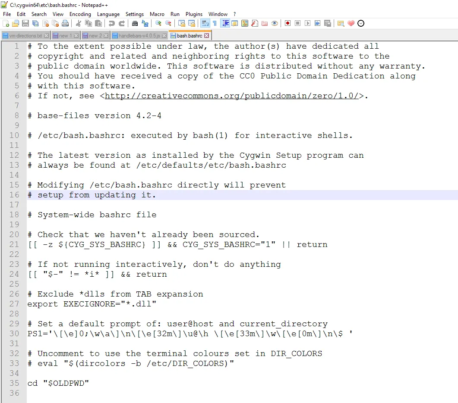This screenshot has width=458, height=403.
Task: Open the View menu
Action: click(58, 14)
